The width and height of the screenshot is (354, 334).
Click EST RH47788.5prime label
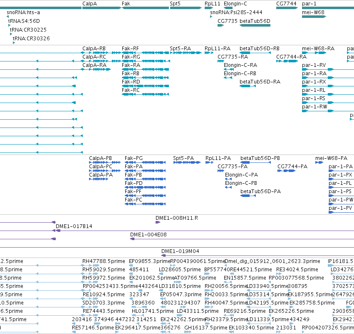[x=104, y=261]
